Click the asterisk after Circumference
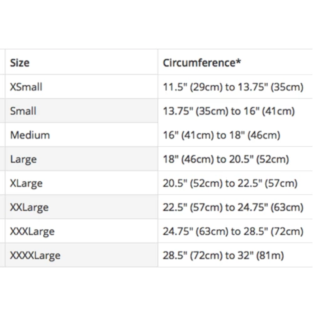 pos(238,61)
